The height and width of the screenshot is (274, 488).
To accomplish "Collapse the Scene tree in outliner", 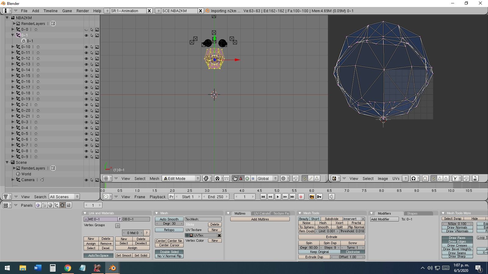I will coord(7,162).
